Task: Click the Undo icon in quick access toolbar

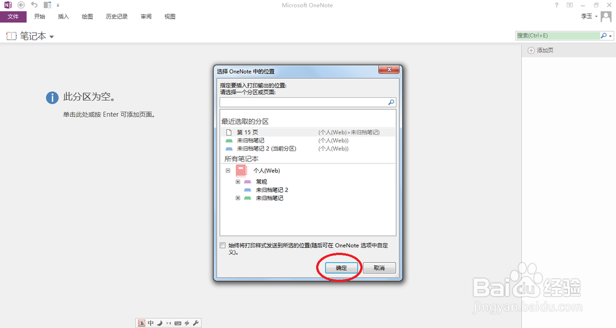Action: 34,5
